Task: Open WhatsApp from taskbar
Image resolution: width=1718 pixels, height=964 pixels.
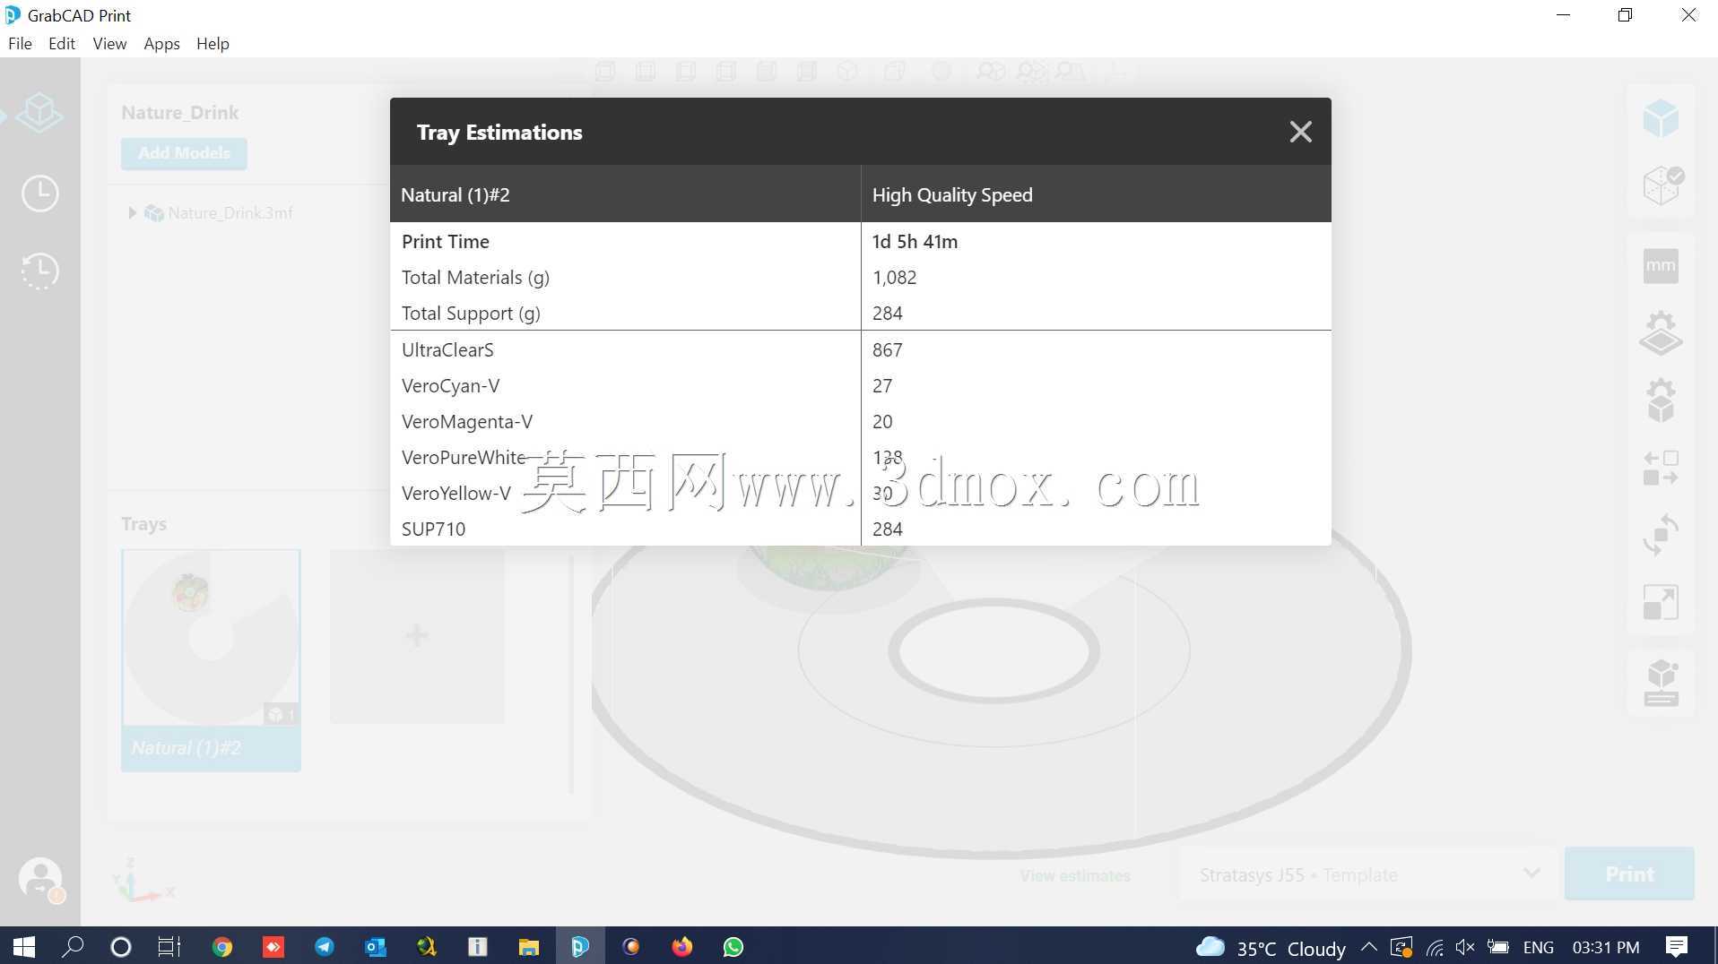Action: (x=733, y=946)
